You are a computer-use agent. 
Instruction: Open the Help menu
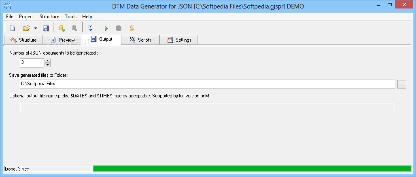pyautogui.click(x=87, y=17)
